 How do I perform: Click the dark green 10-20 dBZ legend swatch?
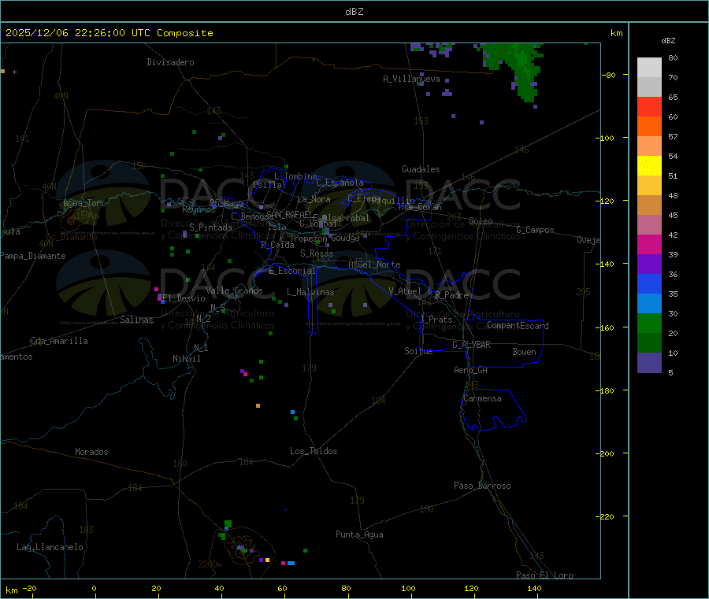(x=649, y=343)
